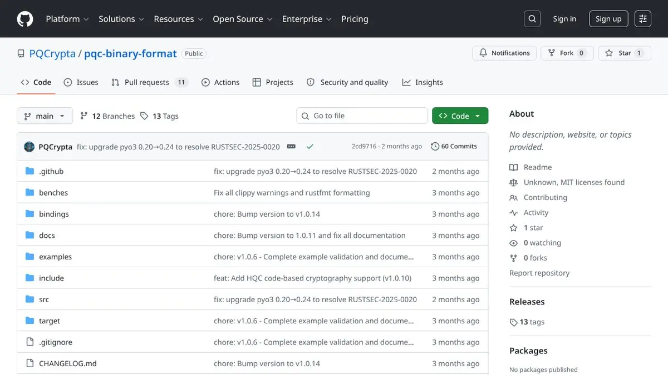
Task: Fork the repository
Action: [566, 53]
